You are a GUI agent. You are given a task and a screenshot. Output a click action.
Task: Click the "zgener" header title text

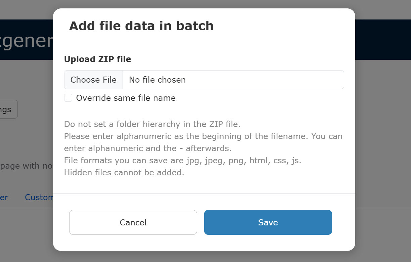tap(26, 41)
